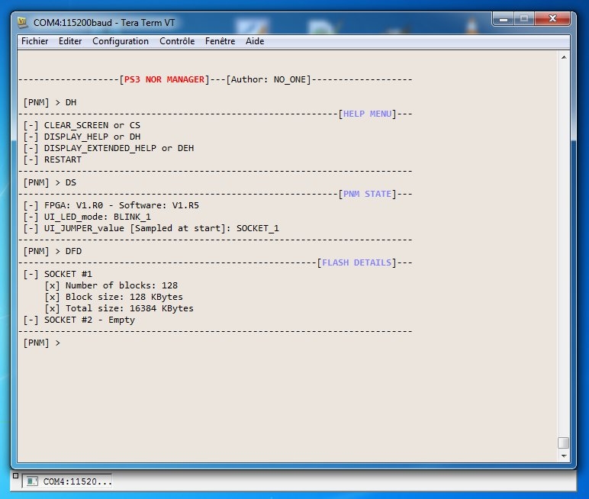Click the [PNM] > DH command line
This screenshot has height=499, width=589.
(50, 102)
